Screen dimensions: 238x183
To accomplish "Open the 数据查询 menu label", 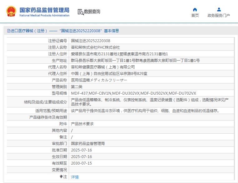I will [x=92, y=12].
